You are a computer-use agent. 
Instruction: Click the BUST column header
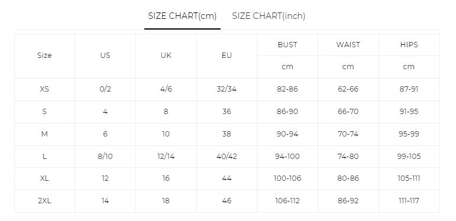pyautogui.click(x=287, y=45)
